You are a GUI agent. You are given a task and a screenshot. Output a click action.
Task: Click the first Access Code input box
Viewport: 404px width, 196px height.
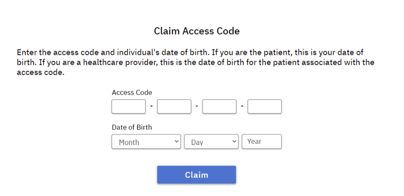pyautogui.click(x=129, y=106)
